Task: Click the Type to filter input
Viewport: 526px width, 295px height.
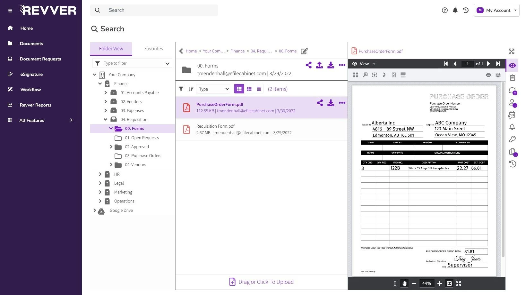Action: (132, 63)
